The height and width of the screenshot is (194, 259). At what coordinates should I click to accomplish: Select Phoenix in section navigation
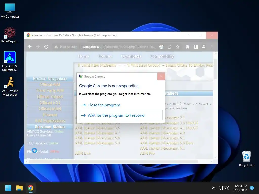pos(50,115)
